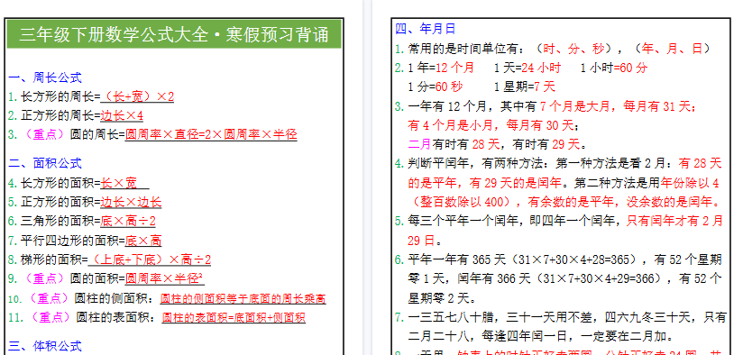This screenshot has width=743, height=355.
Task: Click the rhyme line starting 一三五七八十腊
Action: (x=561, y=317)
